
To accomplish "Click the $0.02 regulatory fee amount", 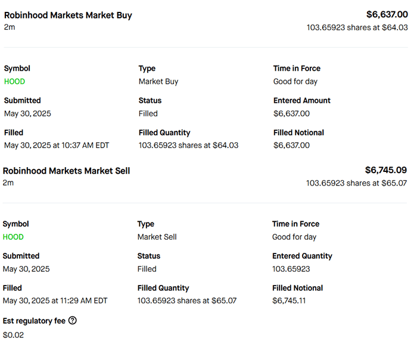I will coord(13,335).
